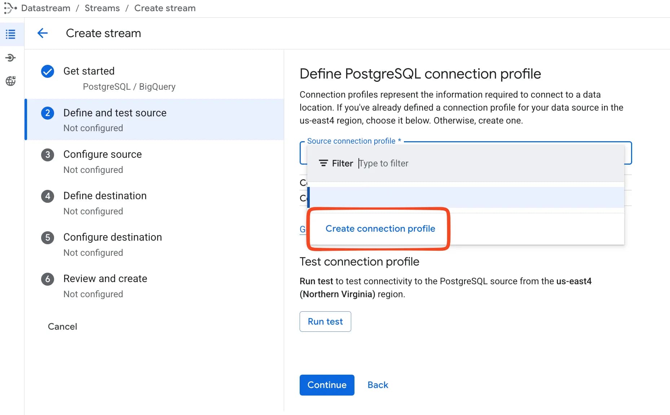Viewport: 670px width, 415px height.
Task: Click the back arrow next to Create stream
Action: pos(43,33)
